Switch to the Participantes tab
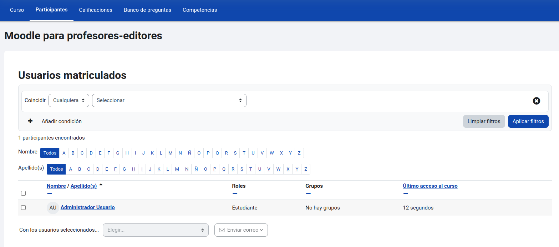 51,10
